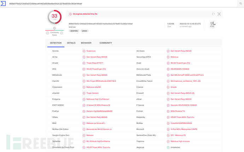Click the EXE file type icon
Image resolution: width=244 pixels, height=152 pixels.
213,25
